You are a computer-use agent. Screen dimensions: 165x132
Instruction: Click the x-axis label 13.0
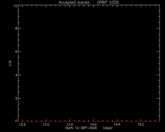(46, 125)
